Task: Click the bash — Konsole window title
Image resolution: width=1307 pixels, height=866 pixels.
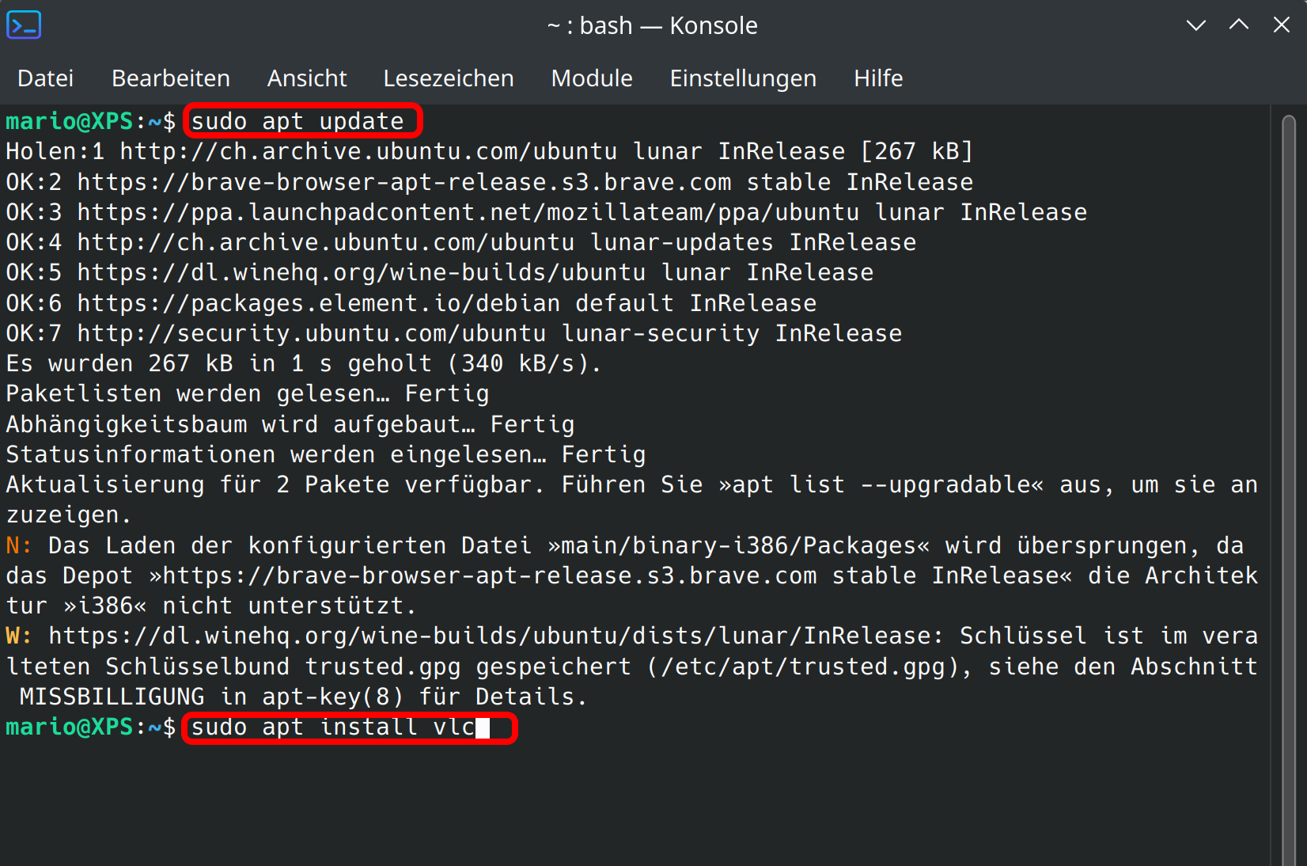Action: tap(653, 25)
